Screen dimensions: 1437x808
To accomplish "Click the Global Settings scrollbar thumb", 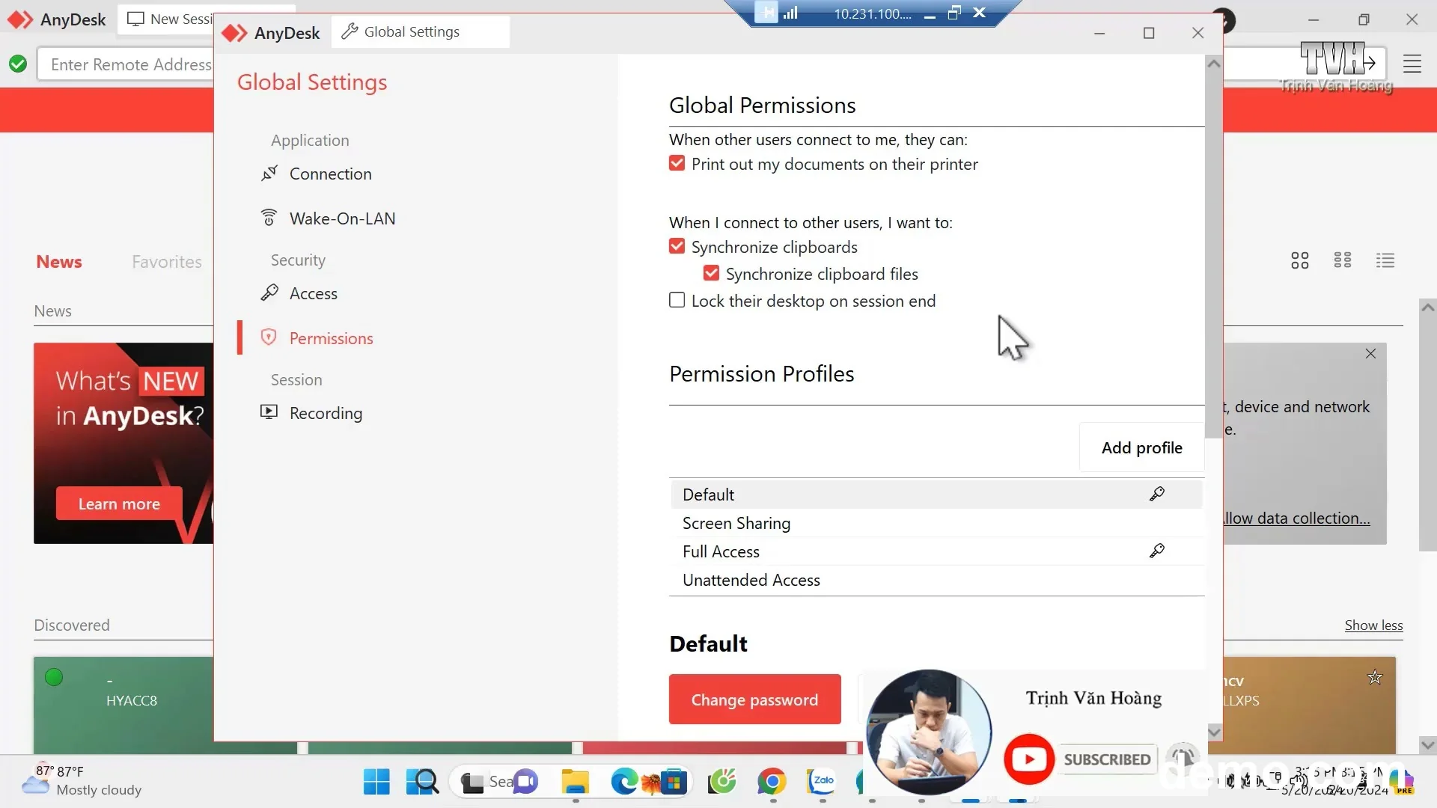I will [1214, 256].
